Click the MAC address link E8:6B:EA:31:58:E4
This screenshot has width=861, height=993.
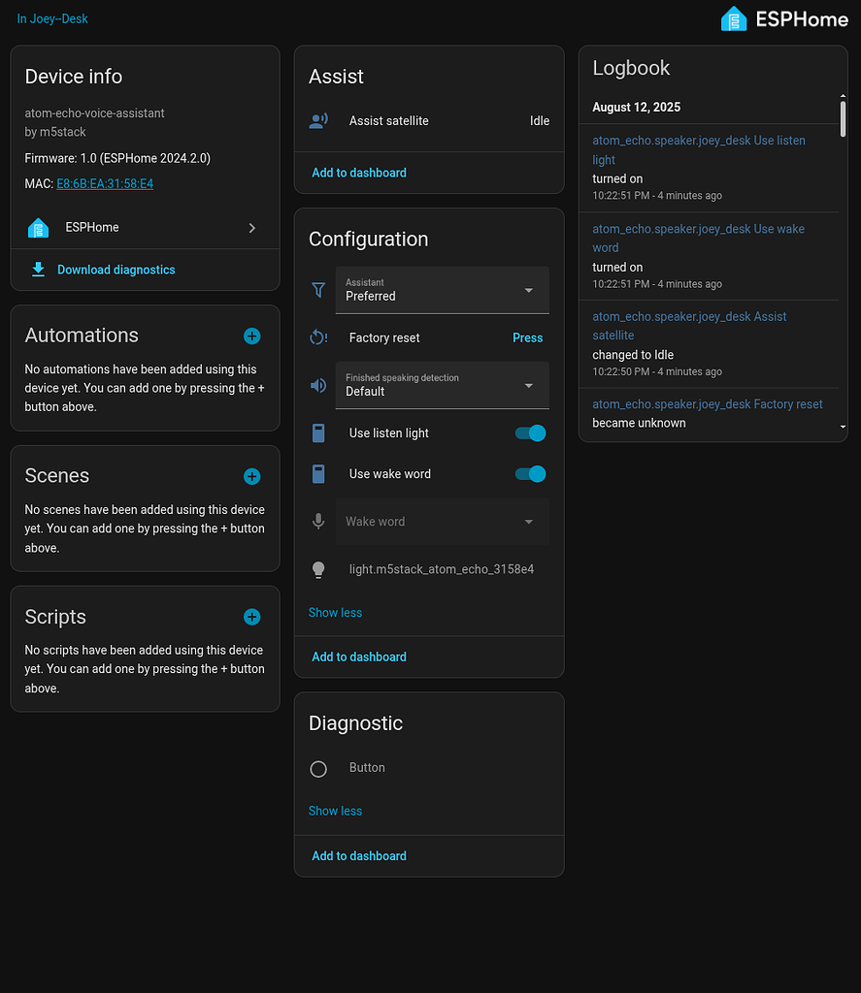pos(104,182)
